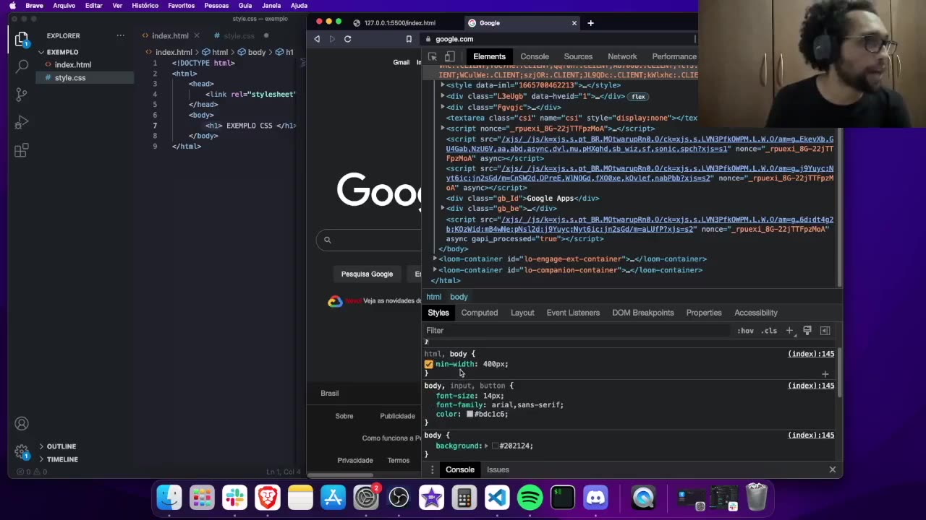Expand the div class Fgvgjc node

[x=443, y=107]
